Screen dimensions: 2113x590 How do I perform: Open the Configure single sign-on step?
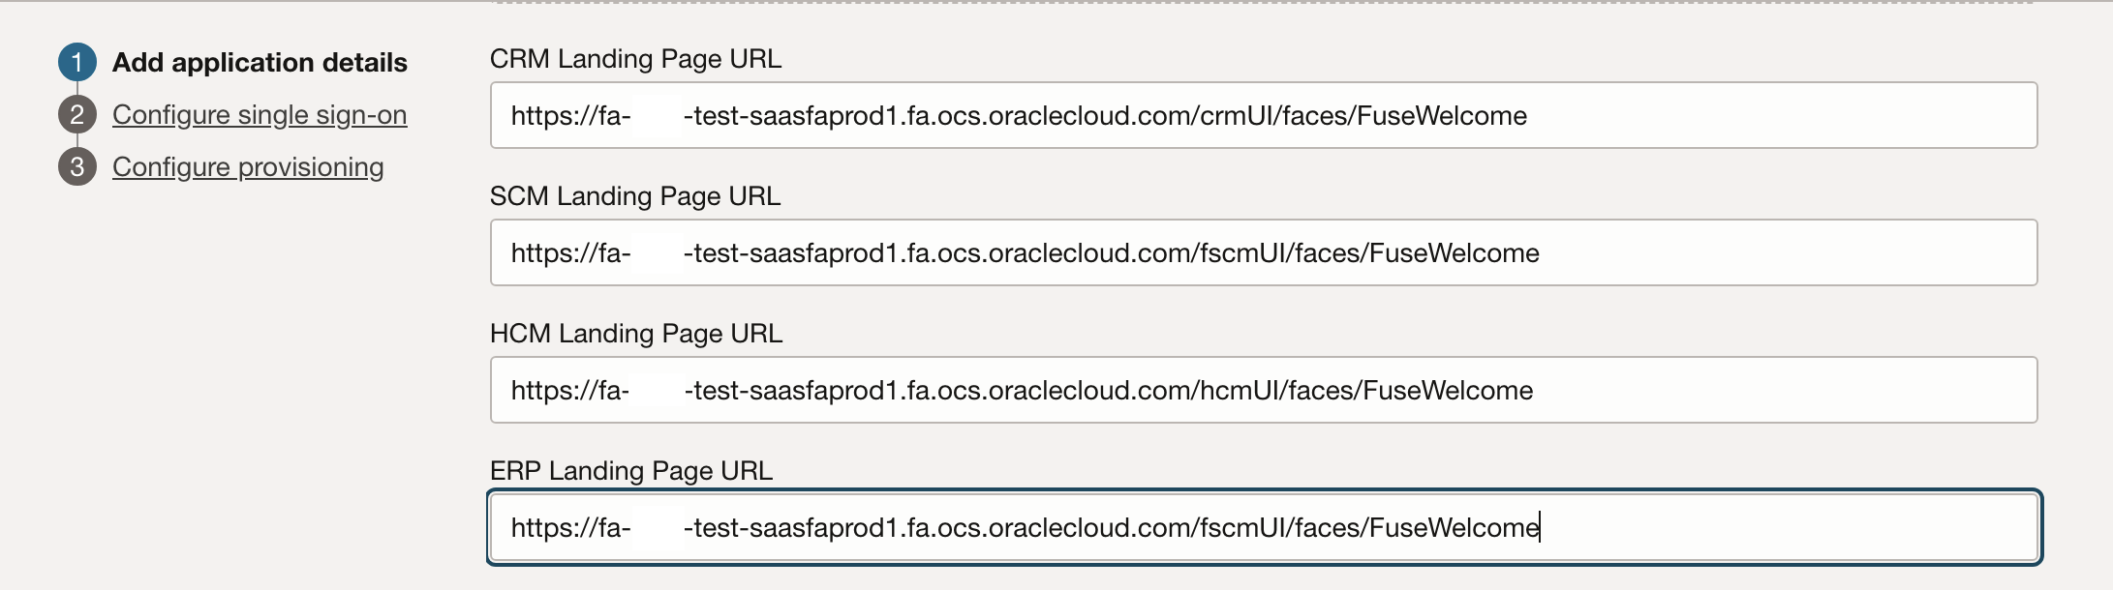pos(260,114)
